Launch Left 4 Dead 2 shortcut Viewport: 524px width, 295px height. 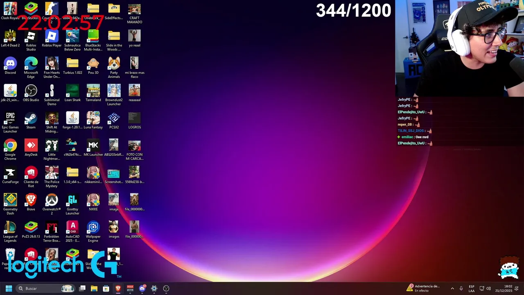tap(10, 39)
